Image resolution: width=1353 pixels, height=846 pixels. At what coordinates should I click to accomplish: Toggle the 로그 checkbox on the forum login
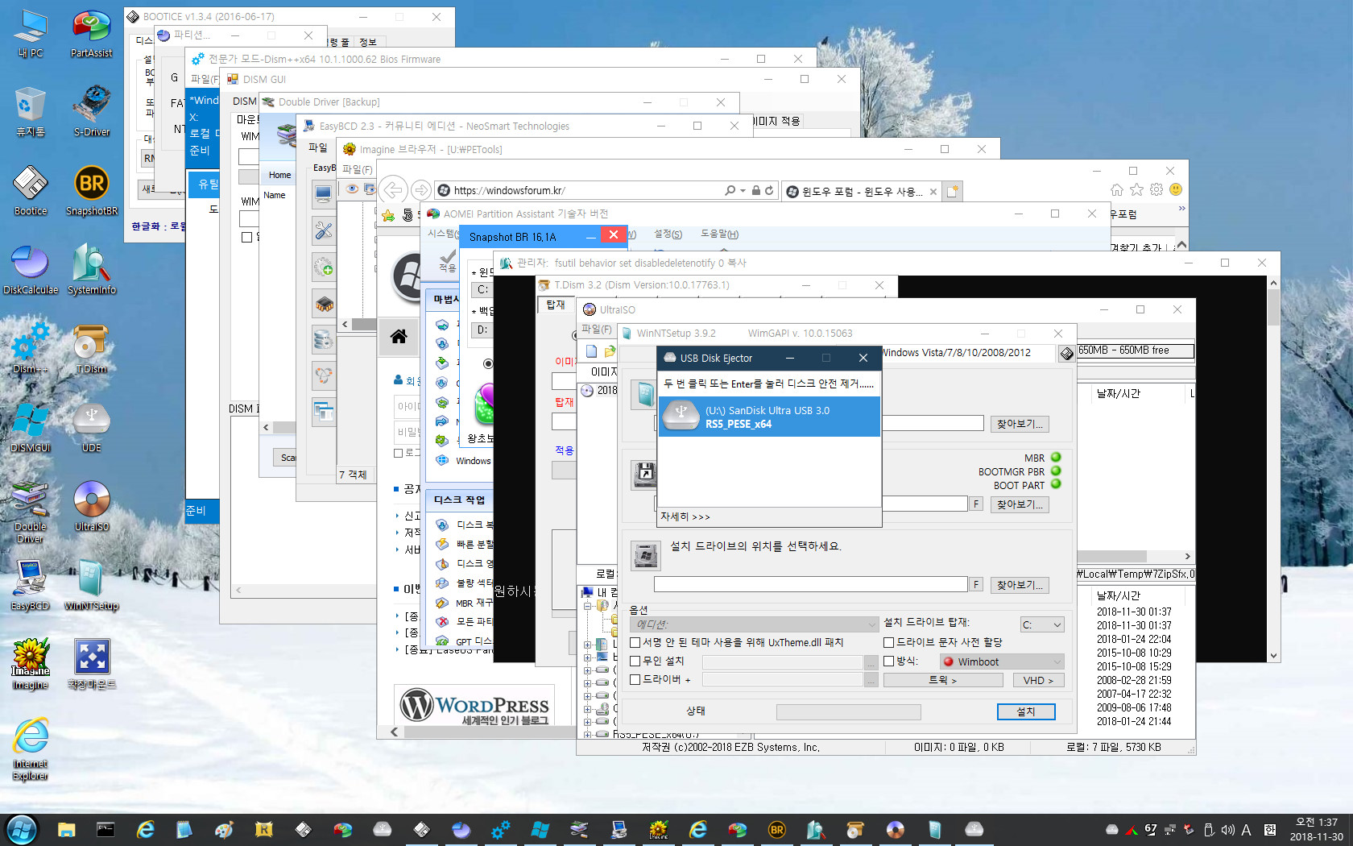click(398, 454)
